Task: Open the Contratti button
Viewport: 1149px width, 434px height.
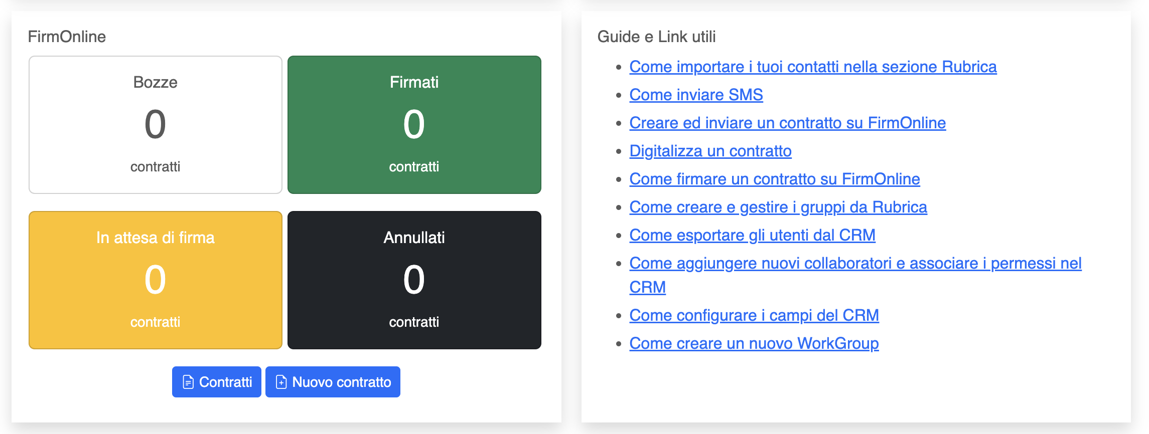Action: click(217, 382)
